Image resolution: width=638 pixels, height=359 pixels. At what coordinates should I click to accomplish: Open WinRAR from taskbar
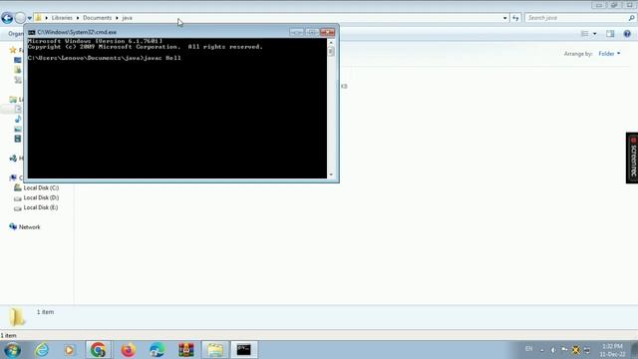pyautogui.click(x=186, y=350)
